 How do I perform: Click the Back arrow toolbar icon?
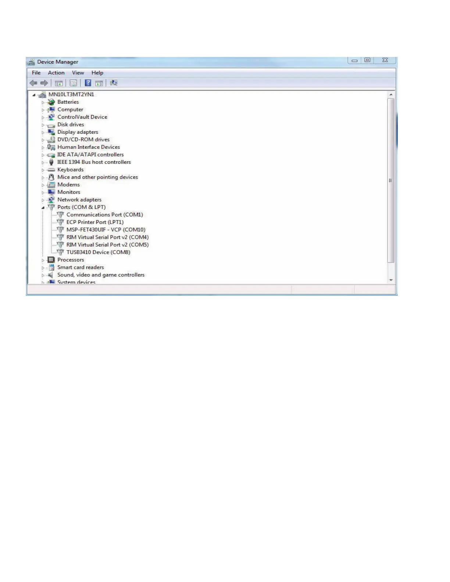[33, 83]
